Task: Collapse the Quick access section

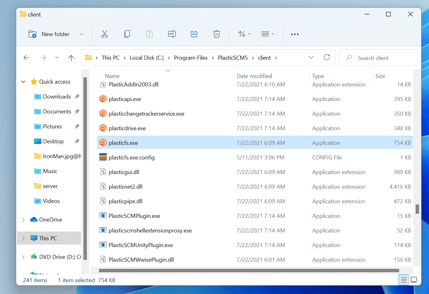Action: [23, 81]
